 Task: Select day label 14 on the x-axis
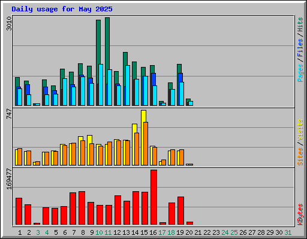pyautogui.click(x=135, y=232)
